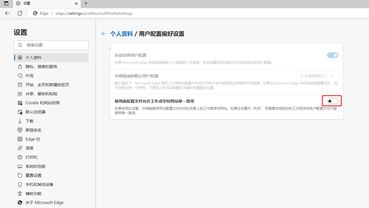Click 使用此配置文件允许工作或学校网站单一登录 heading
Image resolution: width=369 pixels, height=208 pixels.
(x=154, y=101)
